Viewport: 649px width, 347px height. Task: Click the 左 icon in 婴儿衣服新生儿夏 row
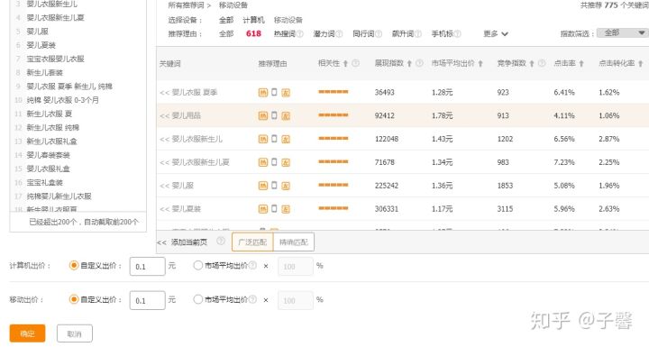pos(286,163)
